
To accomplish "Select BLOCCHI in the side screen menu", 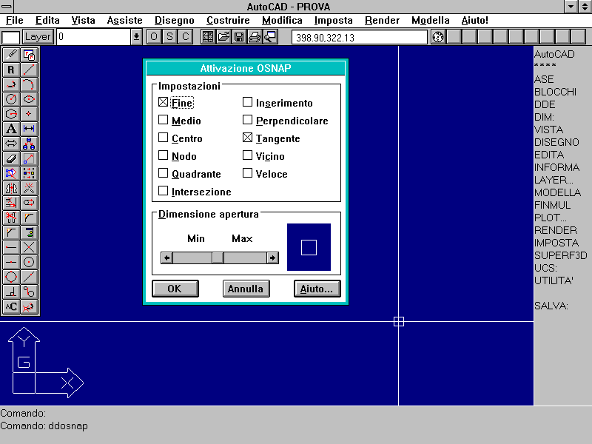I will pyautogui.click(x=556, y=92).
